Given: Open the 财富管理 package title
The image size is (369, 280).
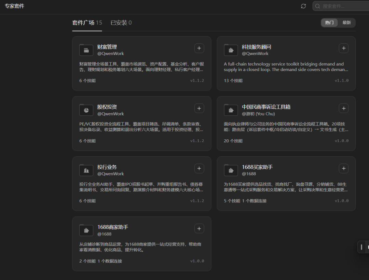Looking at the screenshot, I should 107,47.
